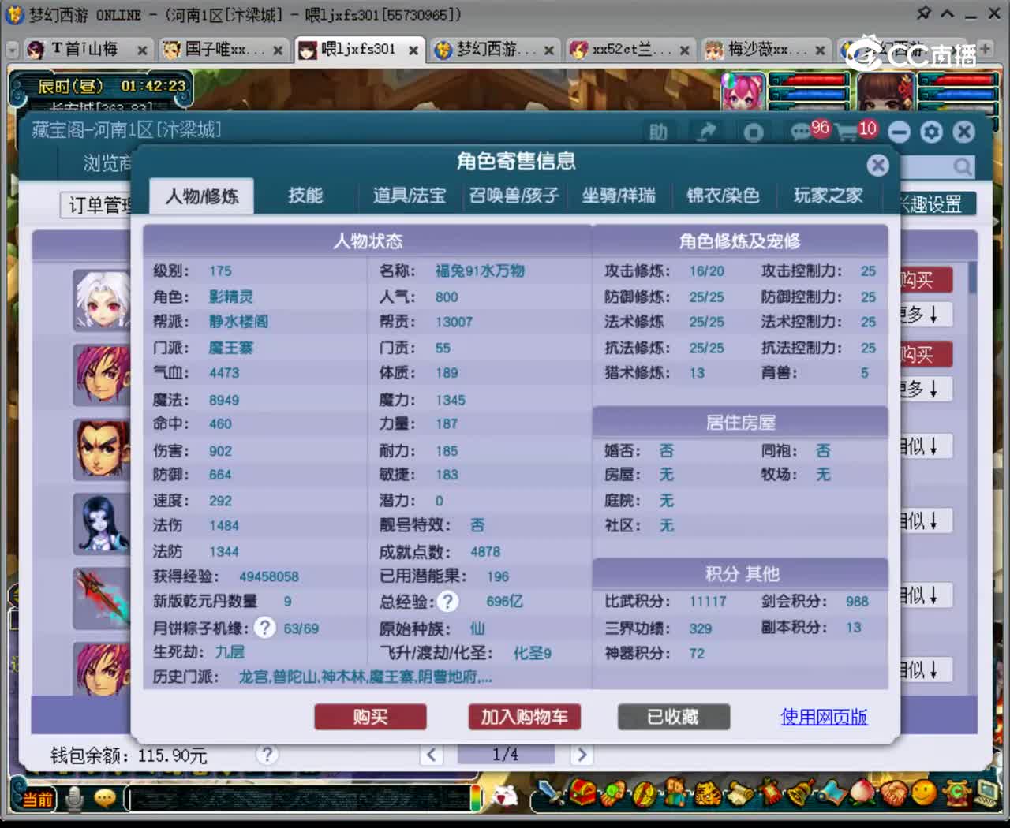Switch to the 技能 tab
Screen dimensions: 1010x828
coord(305,196)
